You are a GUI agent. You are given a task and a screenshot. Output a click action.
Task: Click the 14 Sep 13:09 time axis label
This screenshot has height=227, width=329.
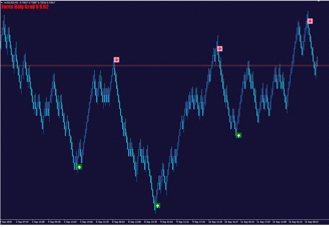[279, 222]
